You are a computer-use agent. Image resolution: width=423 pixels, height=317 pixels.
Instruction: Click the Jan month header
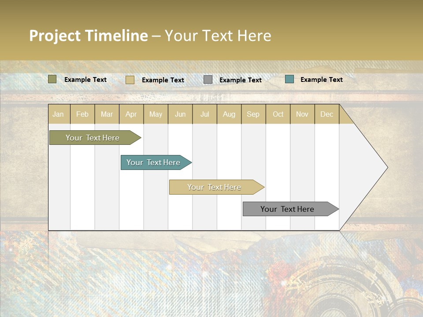(x=58, y=114)
